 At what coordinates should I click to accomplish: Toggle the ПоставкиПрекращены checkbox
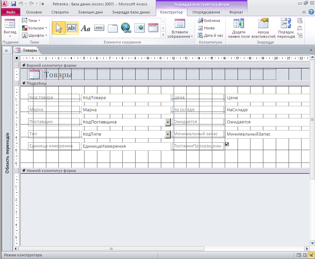coord(227,144)
